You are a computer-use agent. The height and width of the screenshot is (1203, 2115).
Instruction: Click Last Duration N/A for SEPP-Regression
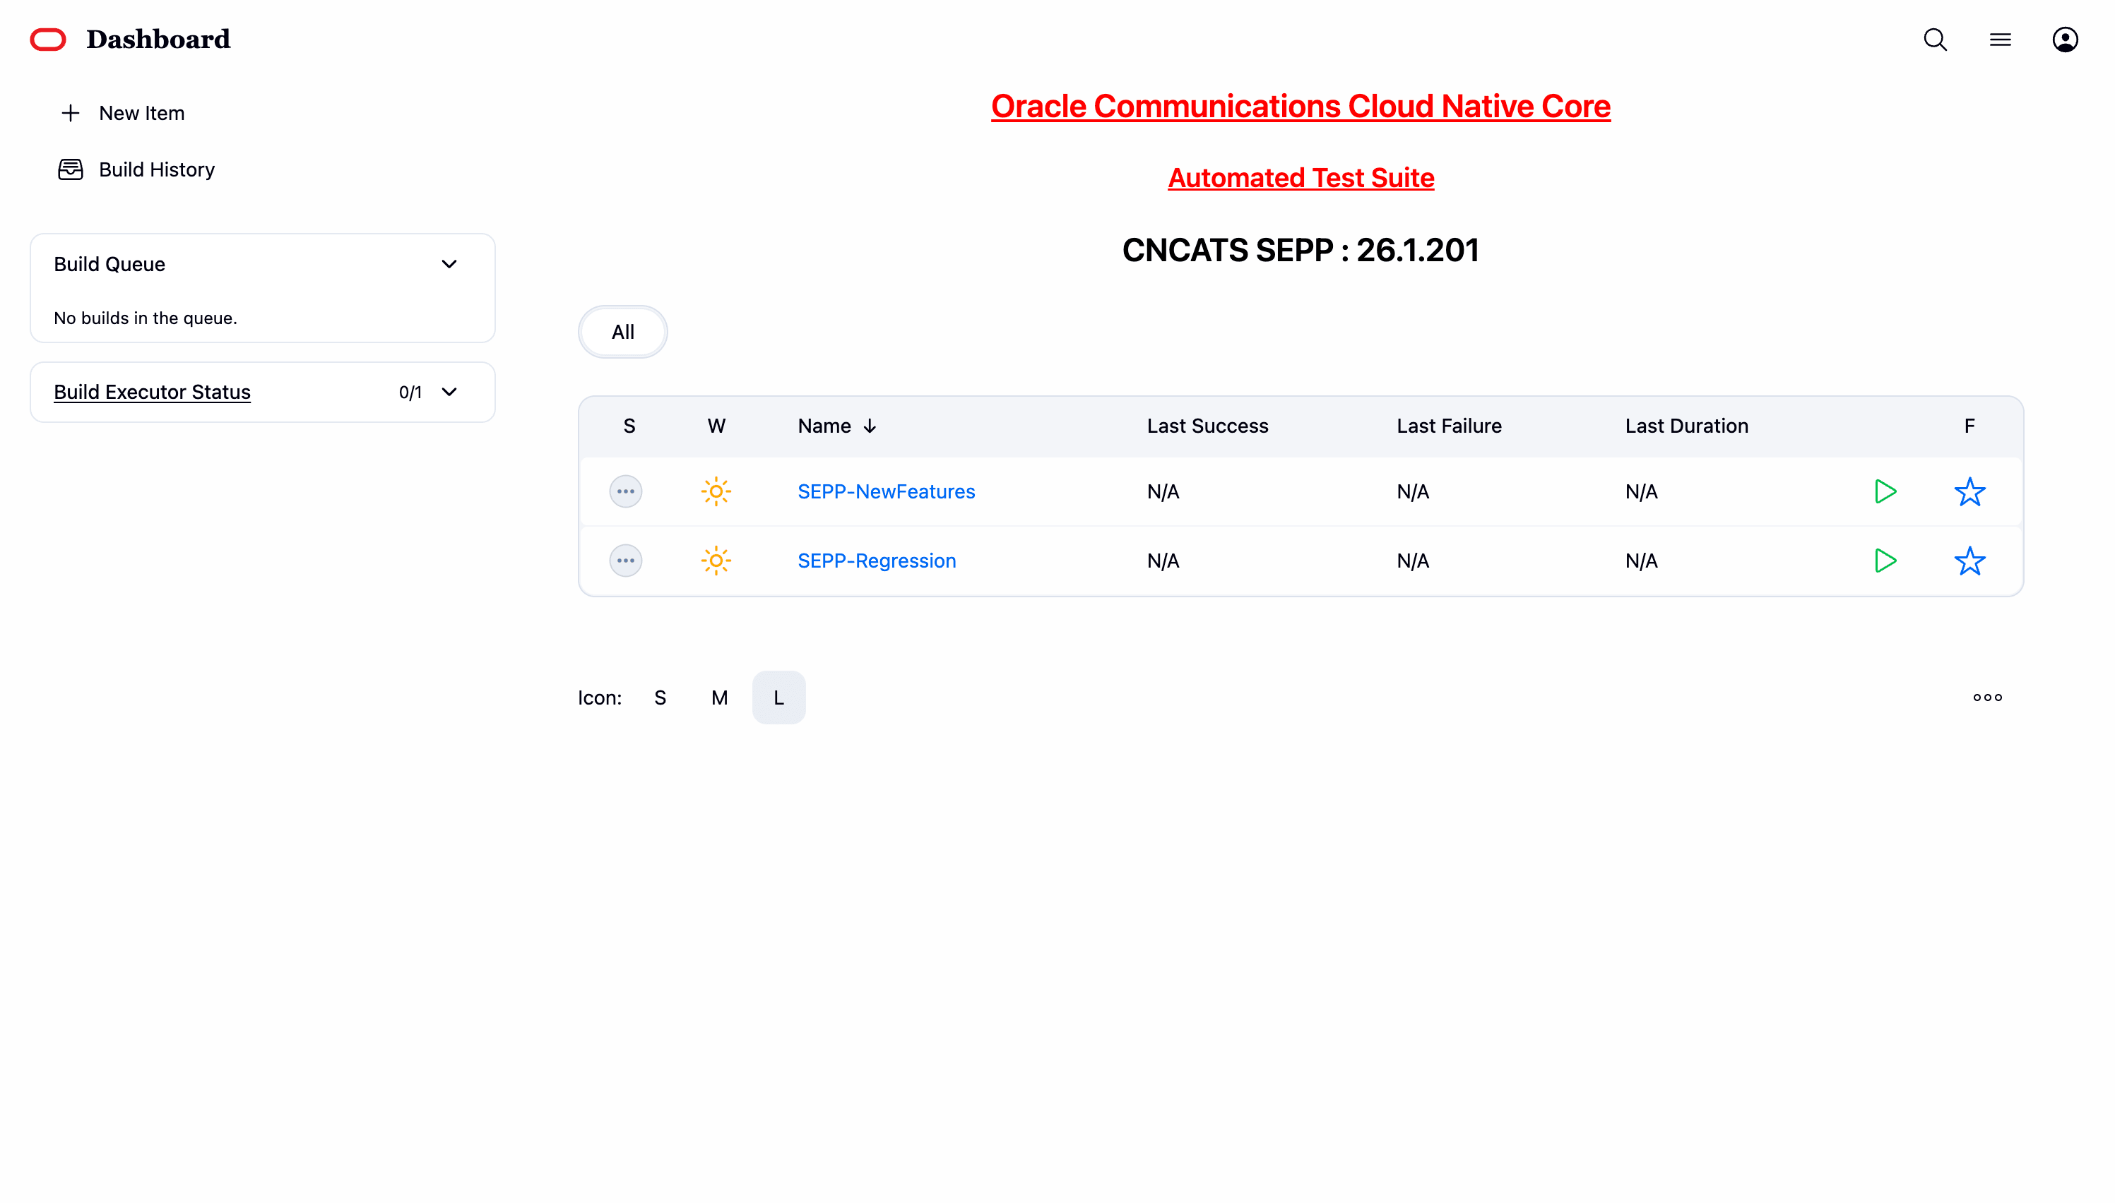click(x=1640, y=561)
